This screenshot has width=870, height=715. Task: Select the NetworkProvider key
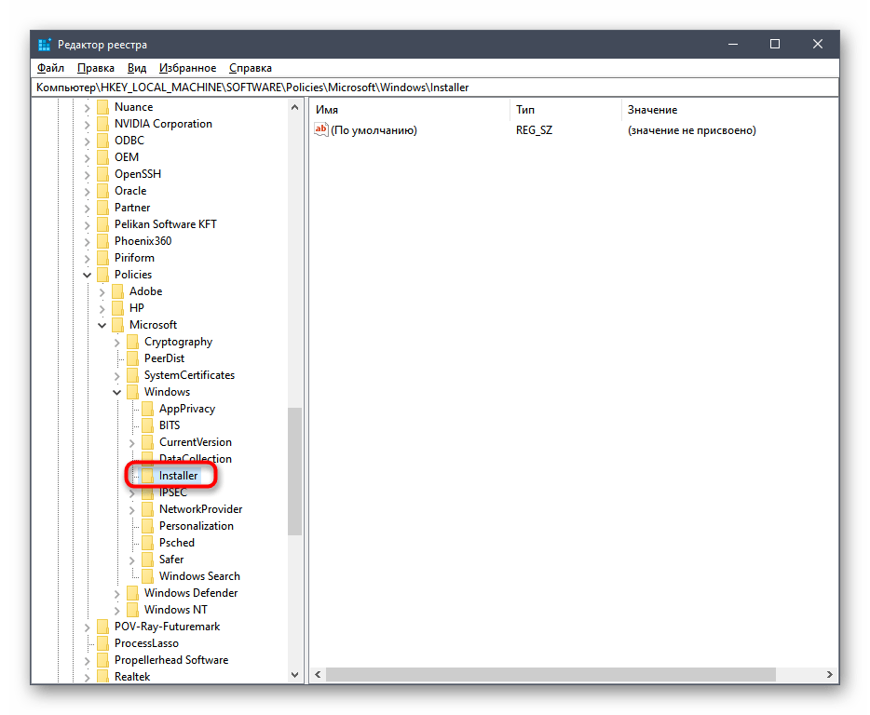(201, 509)
